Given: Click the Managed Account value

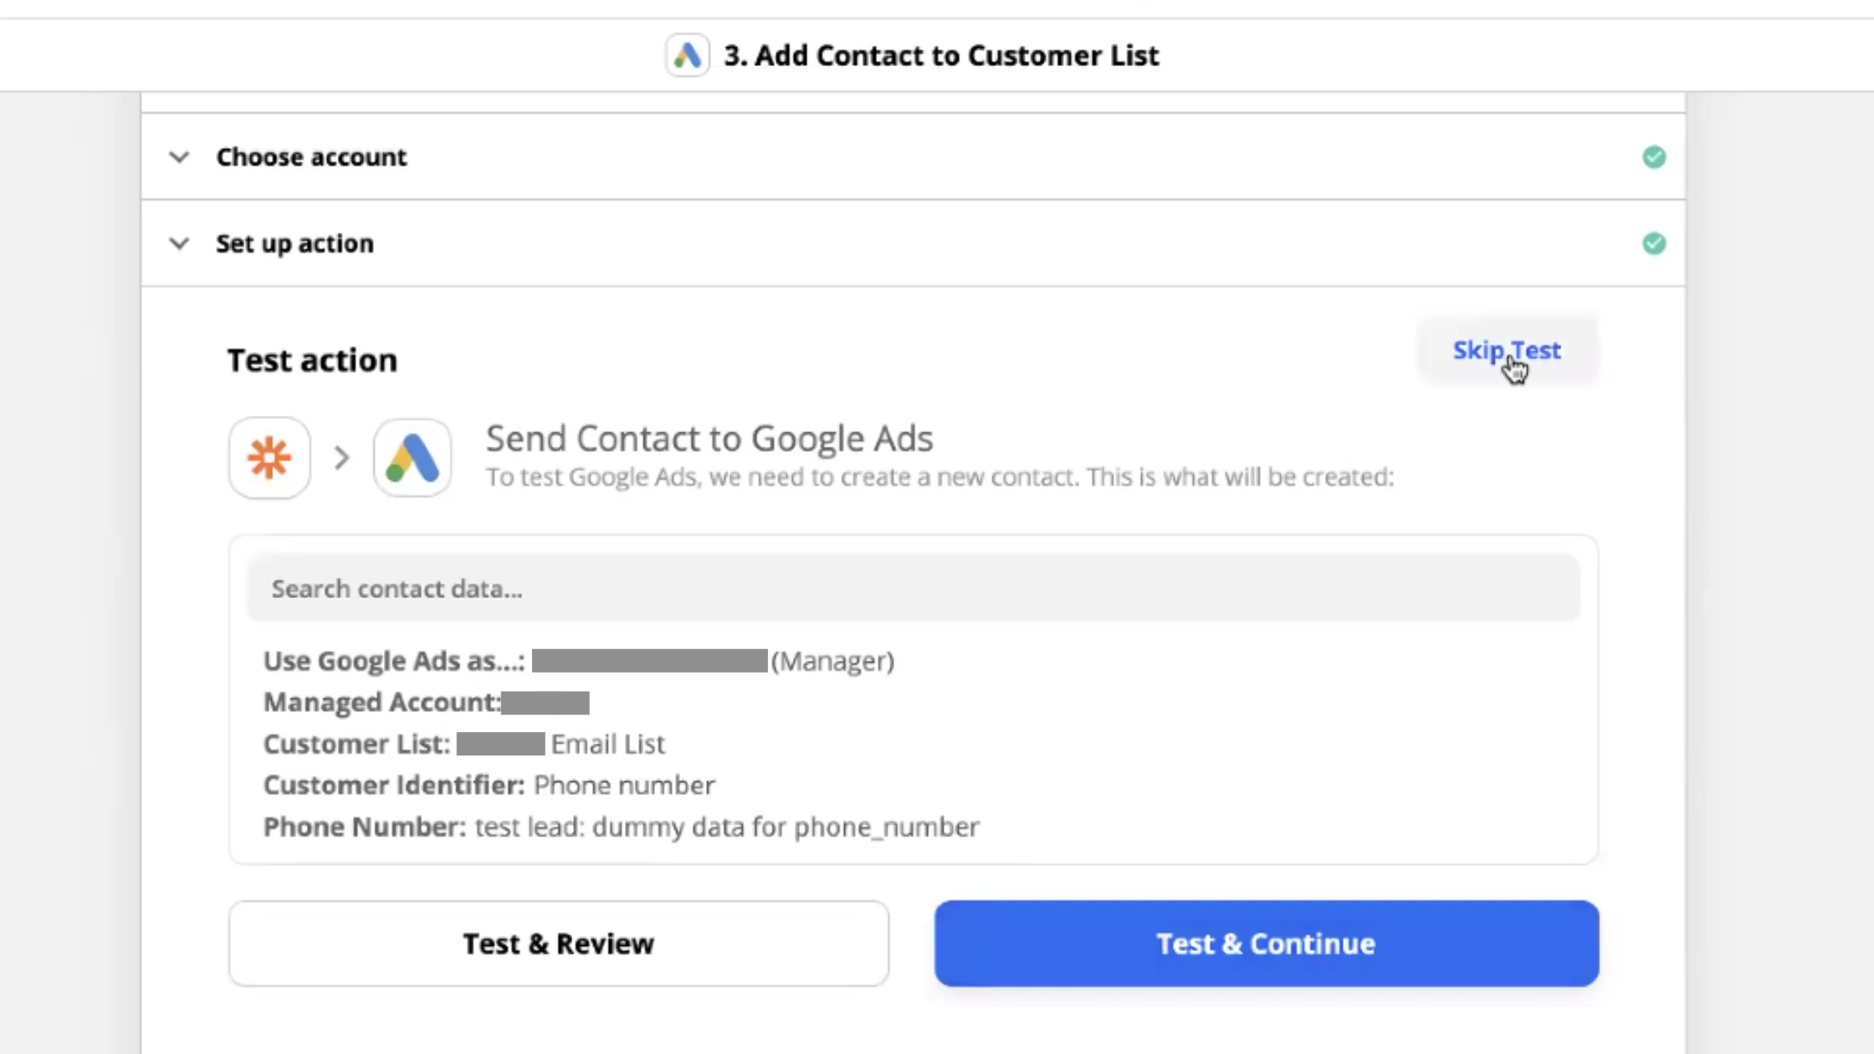Looking at the screenshot, I should click(x=545, y=702).
